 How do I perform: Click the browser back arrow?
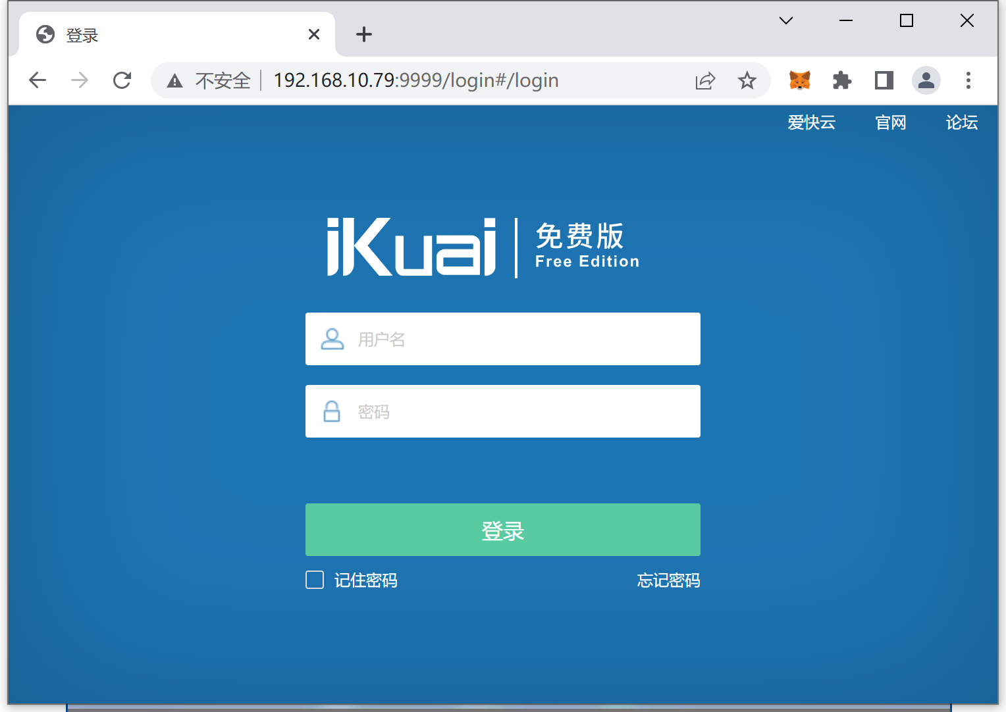click(38, 80)
